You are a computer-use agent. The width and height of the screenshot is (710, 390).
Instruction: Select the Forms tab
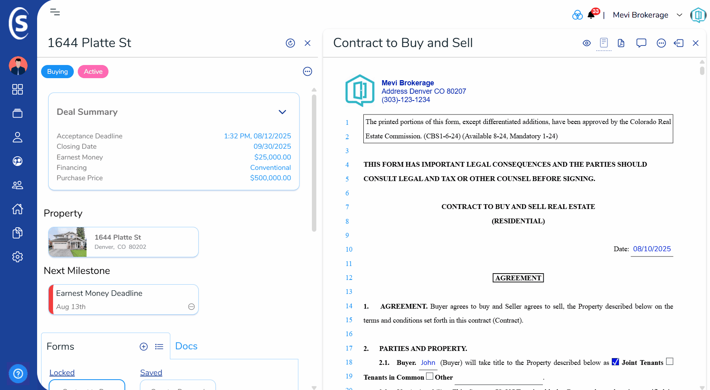point(60,347)
